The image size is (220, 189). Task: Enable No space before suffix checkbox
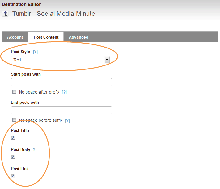[x=14, y=120]
